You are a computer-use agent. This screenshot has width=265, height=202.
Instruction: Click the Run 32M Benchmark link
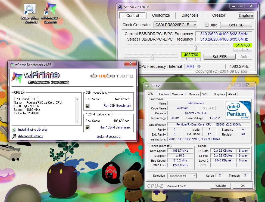point(117,106)
